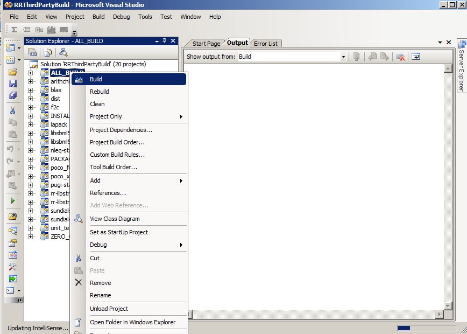Toggle Show All Files in Solution Explorer toolbar
This screenshot has width=467, height=334.
tap(48, 52)
